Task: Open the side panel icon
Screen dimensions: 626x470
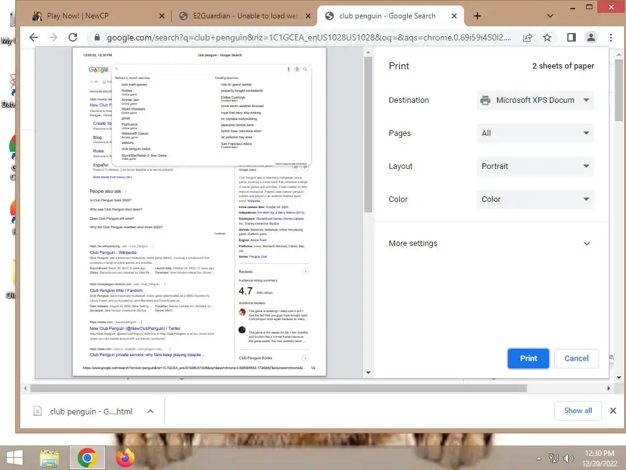Action: 572,37
